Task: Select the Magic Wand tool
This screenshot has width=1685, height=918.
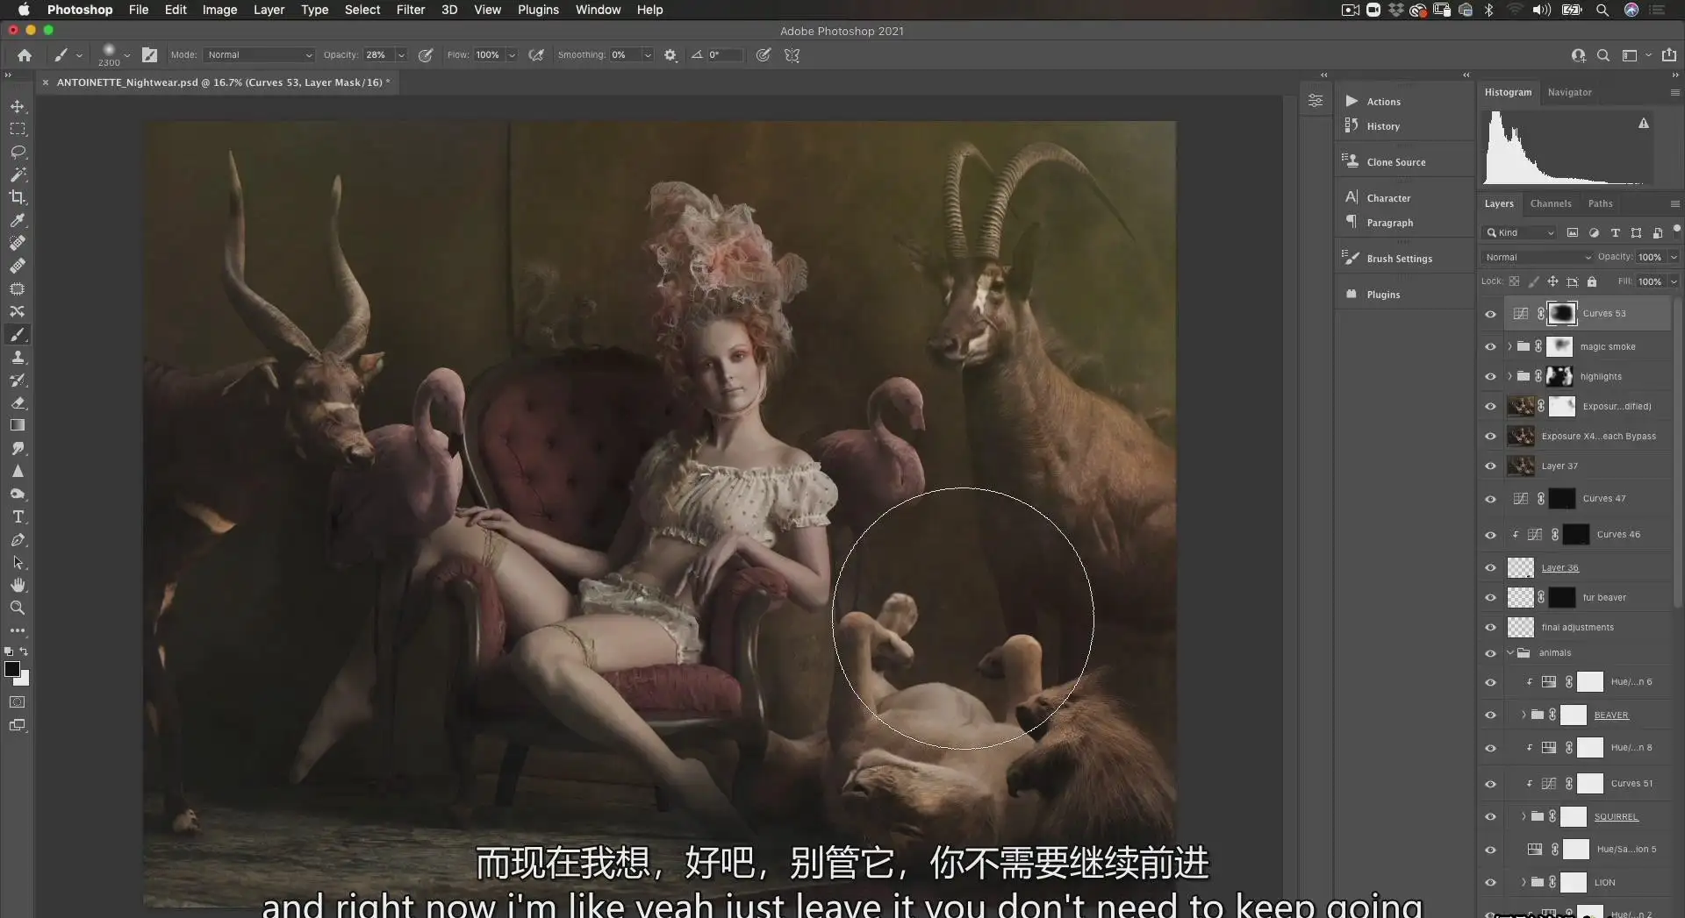Action: (18, 174)
